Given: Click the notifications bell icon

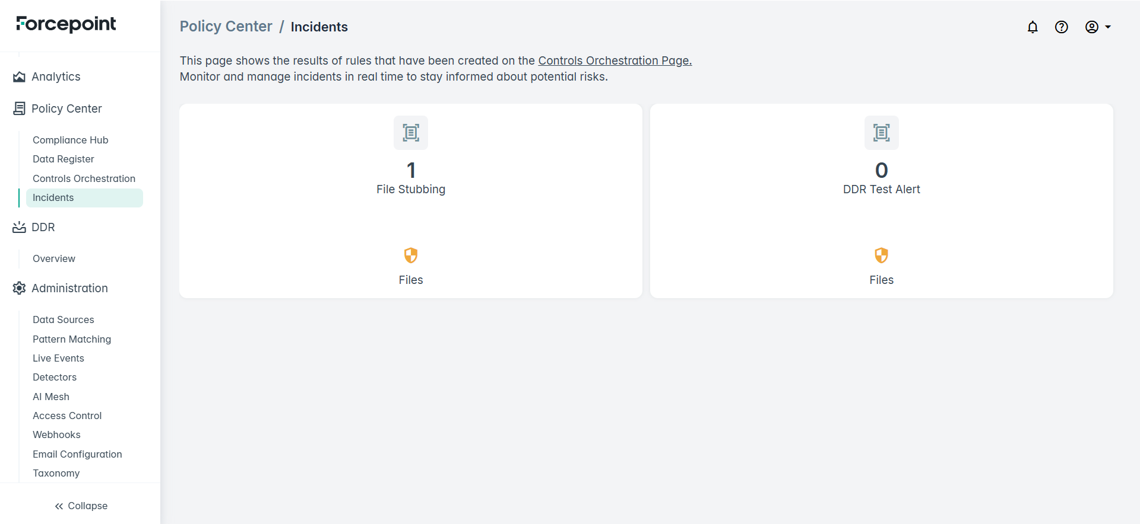Looking at the screenshot, I should pyautogui.click(x=1033, y=27).
